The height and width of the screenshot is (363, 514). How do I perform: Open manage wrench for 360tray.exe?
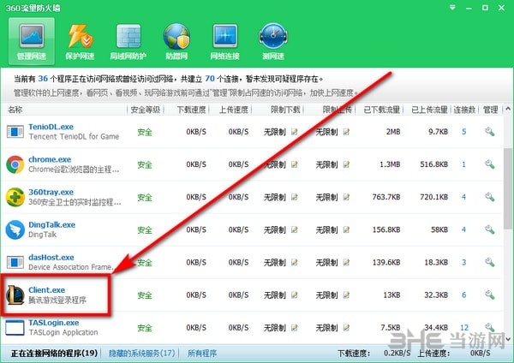[x=490, y=197]
